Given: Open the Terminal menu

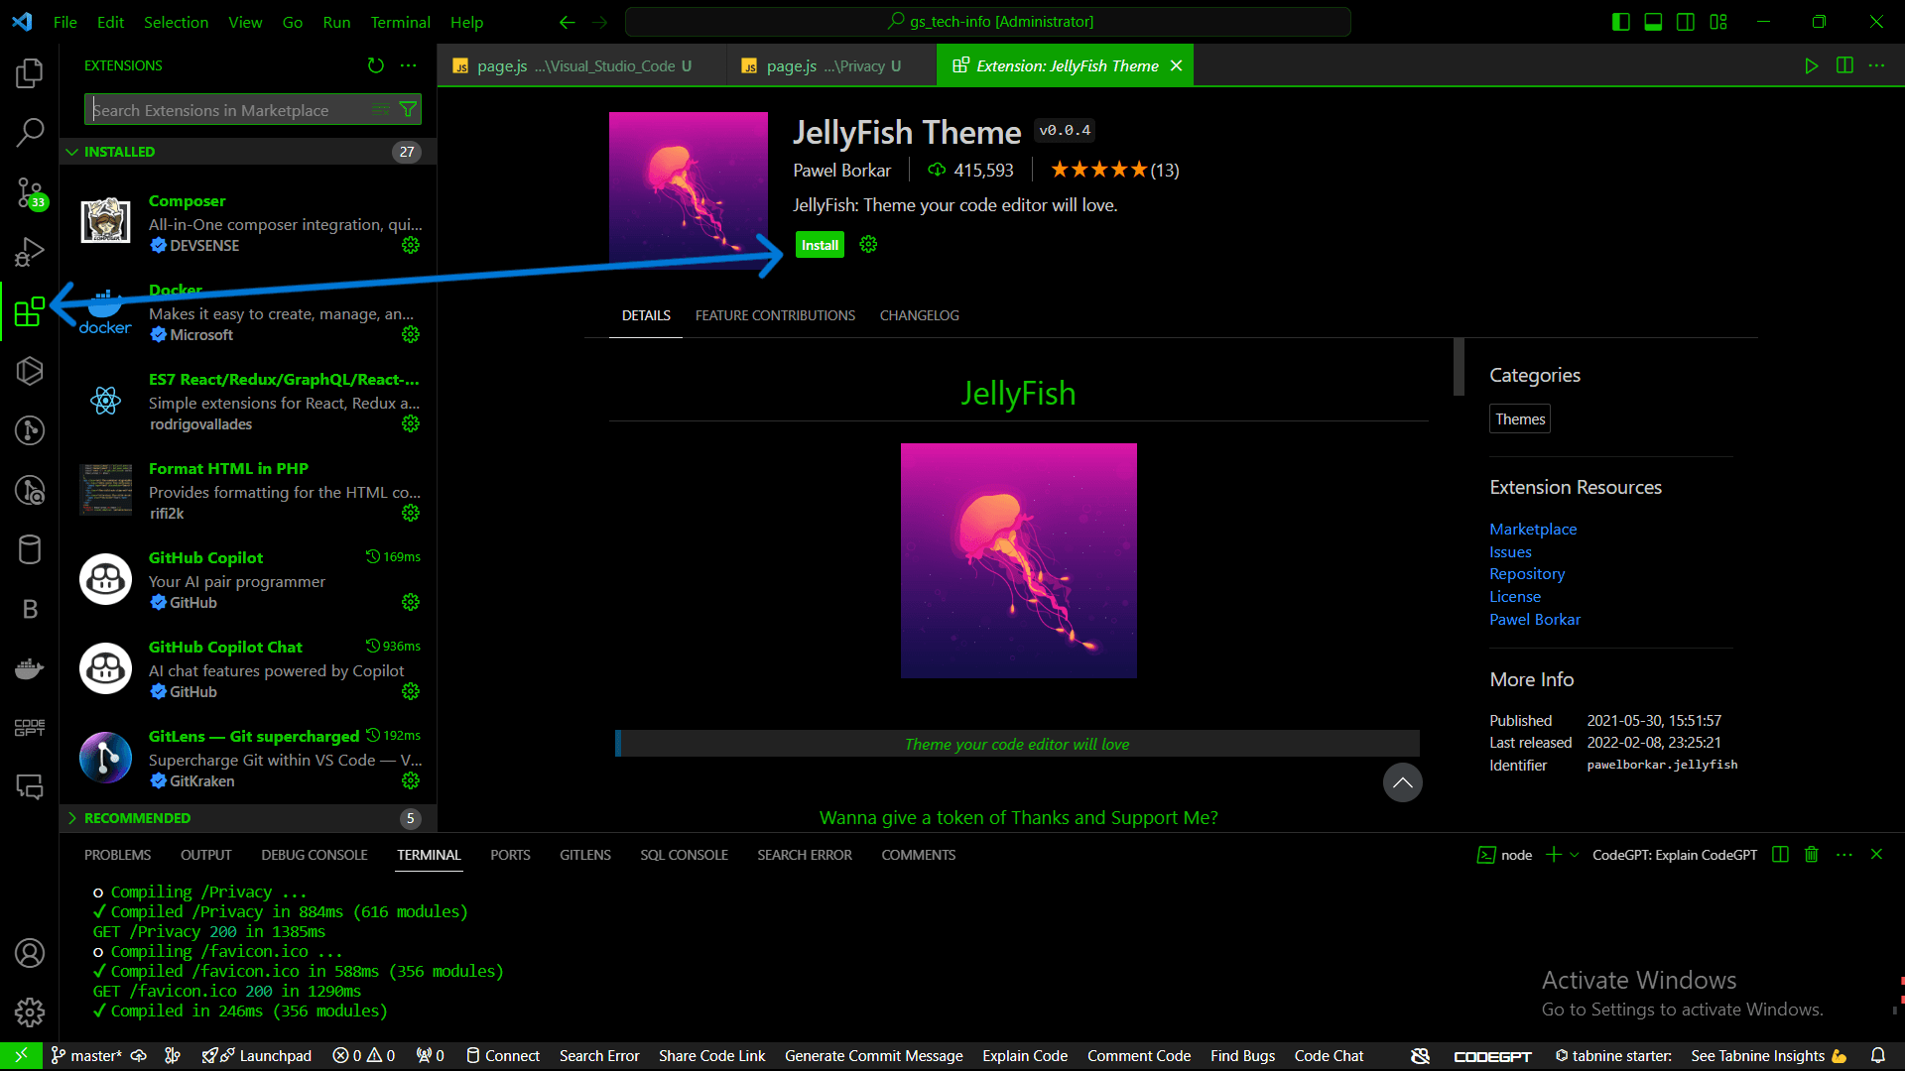Looking at the screenshot, I should (400, 22).
